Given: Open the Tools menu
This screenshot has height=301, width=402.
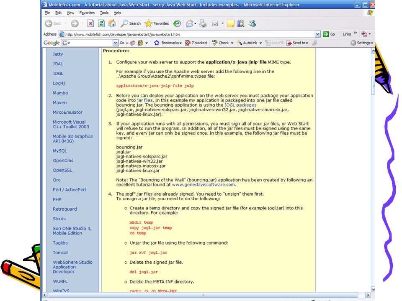Looking at the screenshot, I should 104,13.
